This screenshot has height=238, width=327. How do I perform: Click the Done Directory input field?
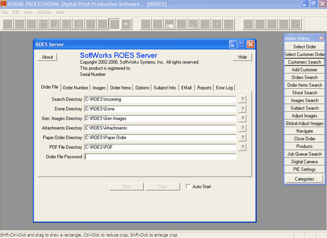point(160,109)
